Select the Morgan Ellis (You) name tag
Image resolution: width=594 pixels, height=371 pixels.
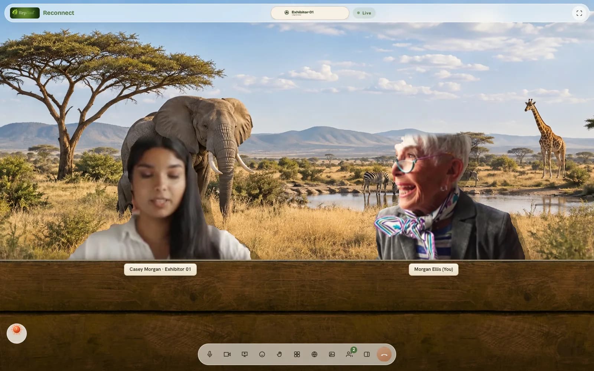coord(434,269)
